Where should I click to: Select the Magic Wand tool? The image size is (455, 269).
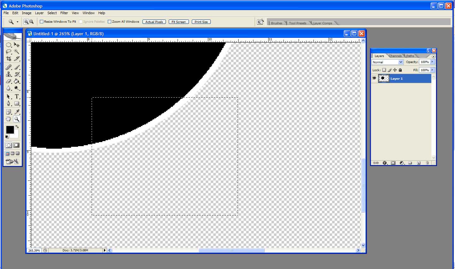[x=17, y=52]
